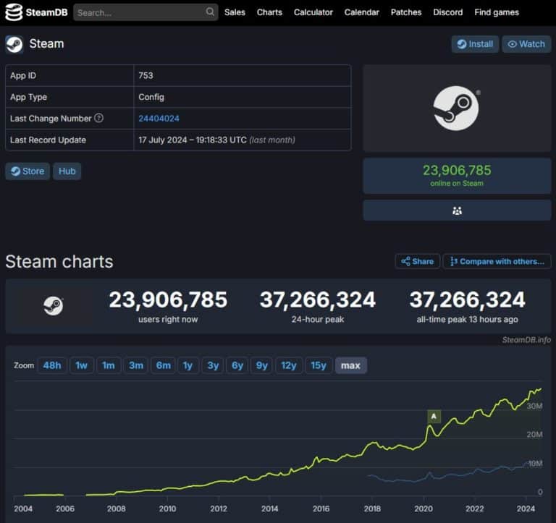Set chart zoom to 48h
The height and width of the screenshot is (523, 556).
pos(52,365)
